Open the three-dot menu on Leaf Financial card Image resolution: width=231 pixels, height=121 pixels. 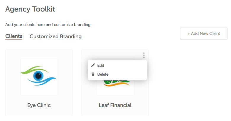144,55
